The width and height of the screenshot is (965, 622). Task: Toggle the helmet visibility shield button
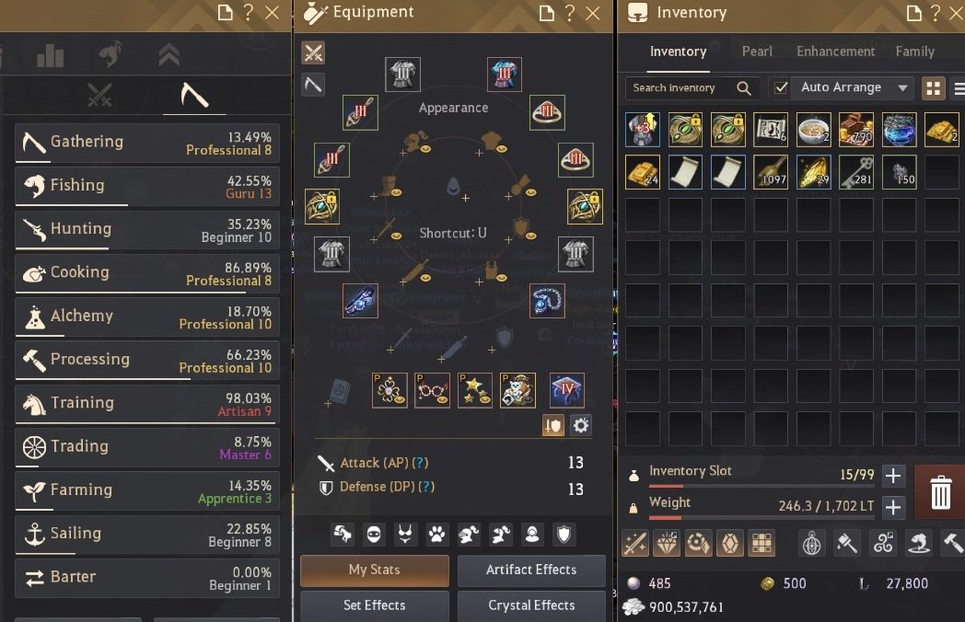click(552, 425)
